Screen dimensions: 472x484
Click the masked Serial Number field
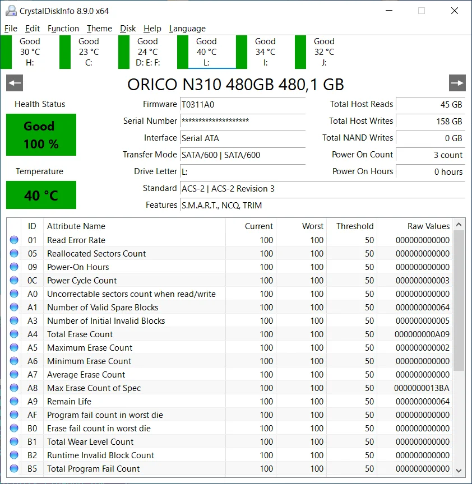(243, 121)
